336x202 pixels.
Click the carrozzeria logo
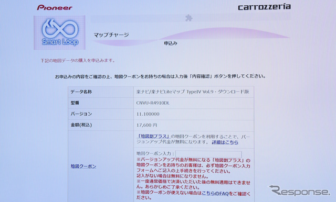point(264,7)
